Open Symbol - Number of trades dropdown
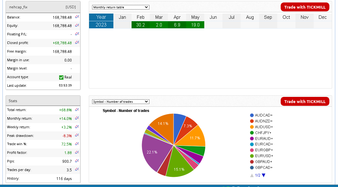The width and height of the screenshot is (338, 187). point(120,101)
